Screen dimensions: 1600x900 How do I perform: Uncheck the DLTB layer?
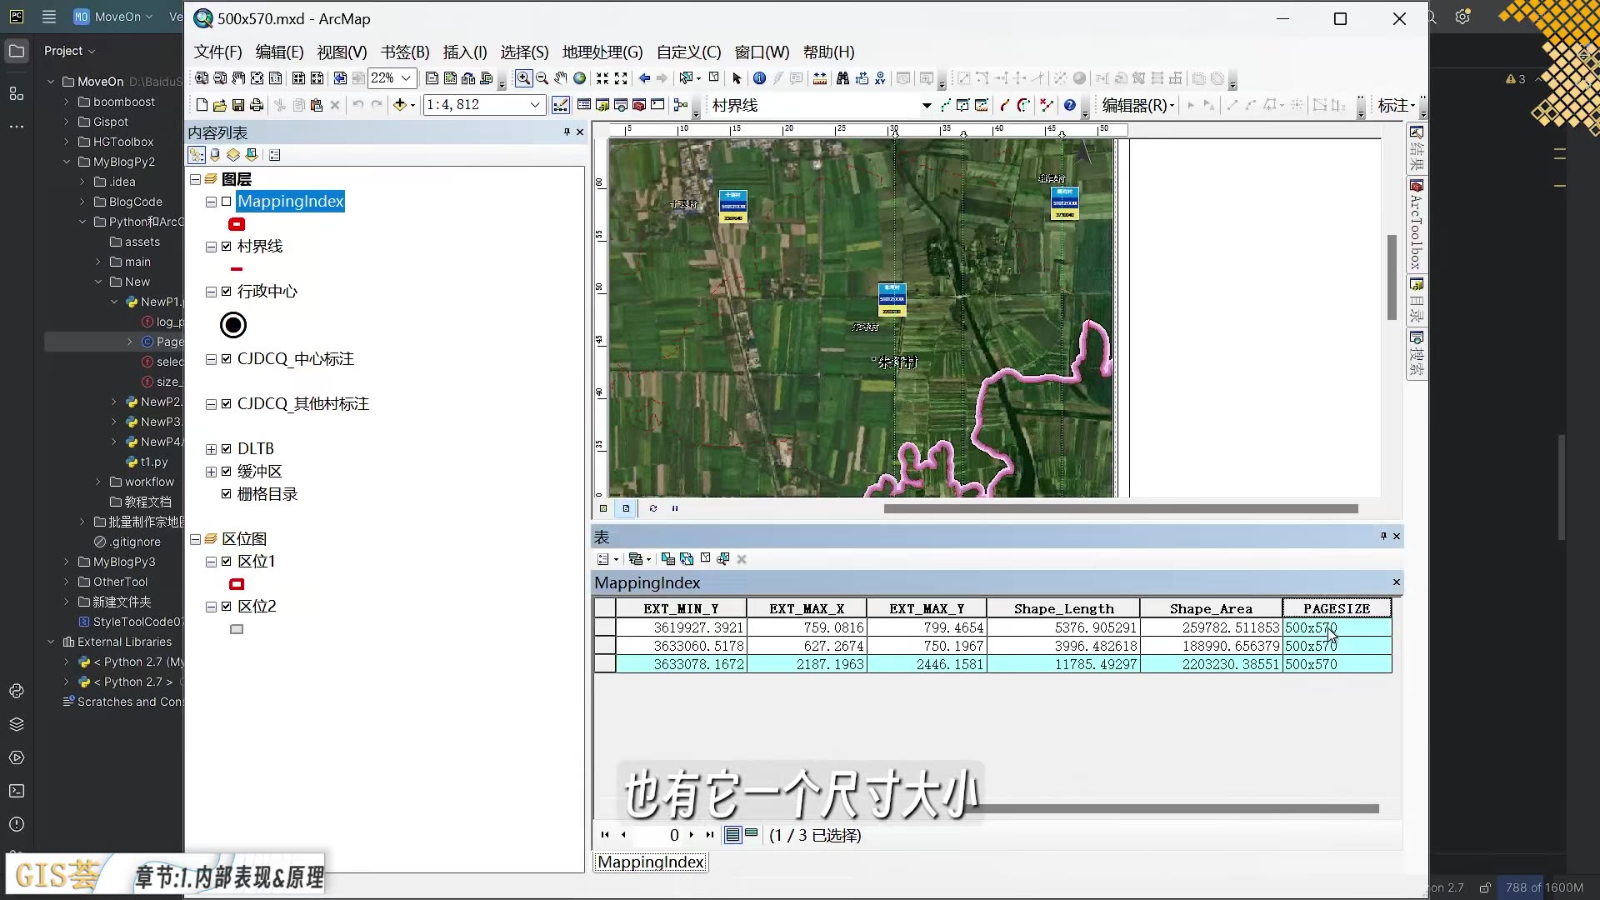[x=225, y=448]
